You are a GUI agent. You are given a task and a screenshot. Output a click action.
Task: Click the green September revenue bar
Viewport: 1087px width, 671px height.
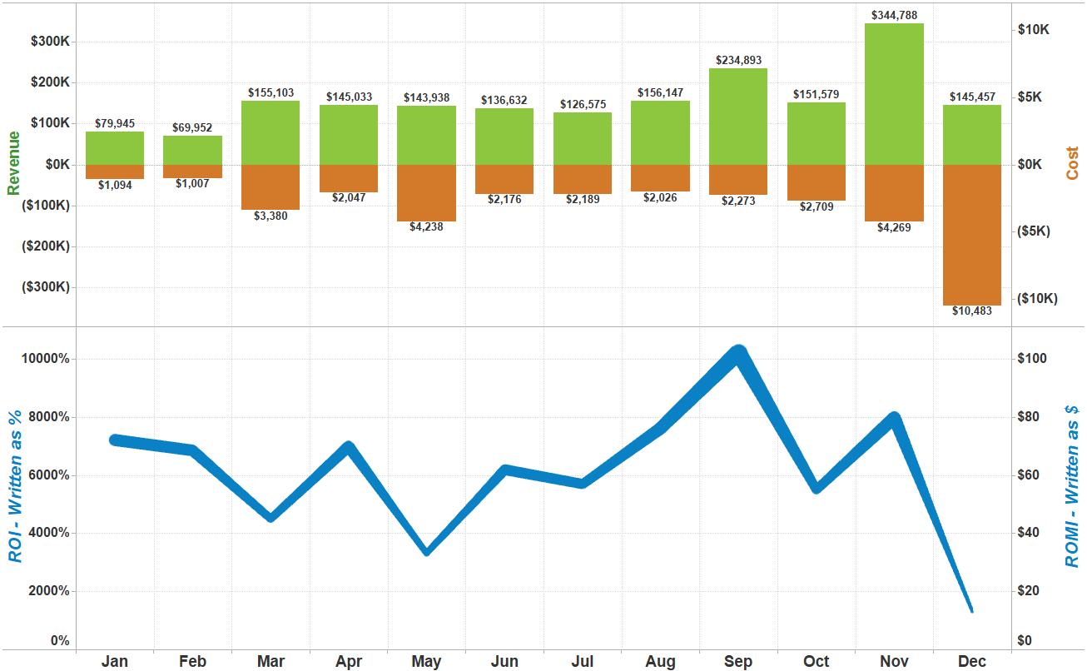[x=738, y=117]
